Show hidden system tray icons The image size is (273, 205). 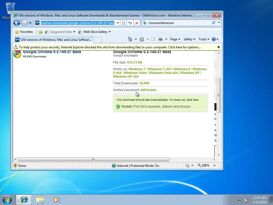point(233,200)
